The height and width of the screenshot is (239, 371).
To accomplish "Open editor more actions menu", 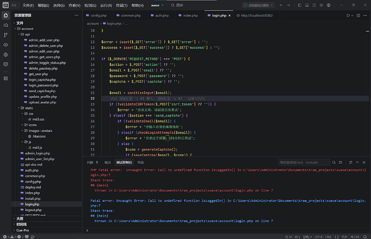I will pos(365,16).
